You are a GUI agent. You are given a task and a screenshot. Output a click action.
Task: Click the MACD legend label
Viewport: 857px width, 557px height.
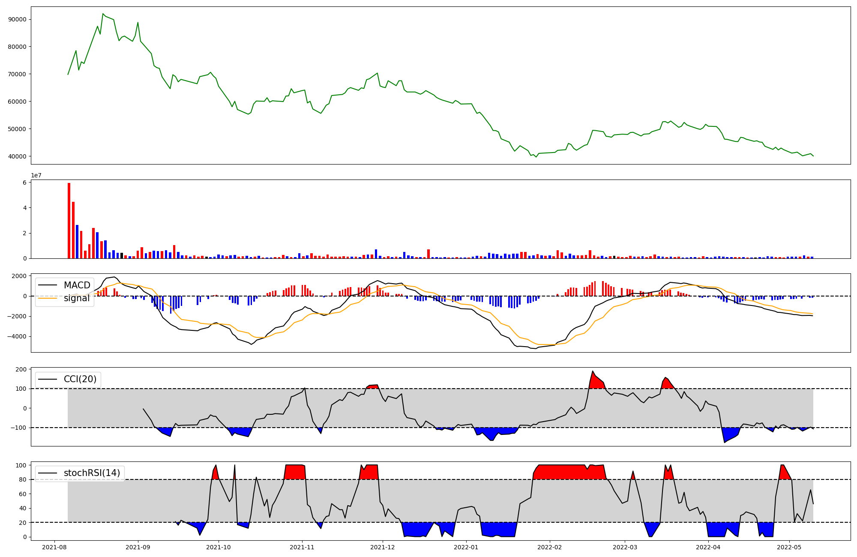pos(77,285)
